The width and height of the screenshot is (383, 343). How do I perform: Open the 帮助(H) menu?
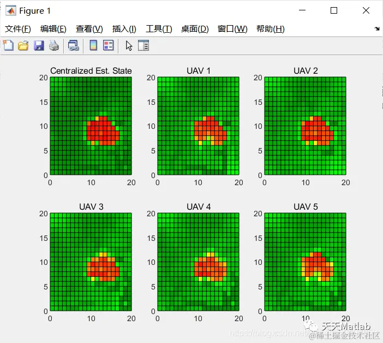(271, 29)
